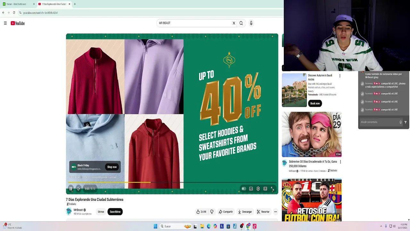410x231 pixels.
Task: Close the Kick Dashboard browser tab
Action: point(34,4)
